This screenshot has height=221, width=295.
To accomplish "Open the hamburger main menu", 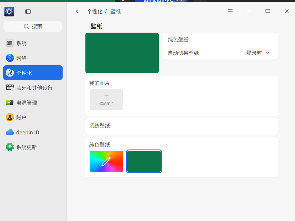I will click(x=230, y=12).
